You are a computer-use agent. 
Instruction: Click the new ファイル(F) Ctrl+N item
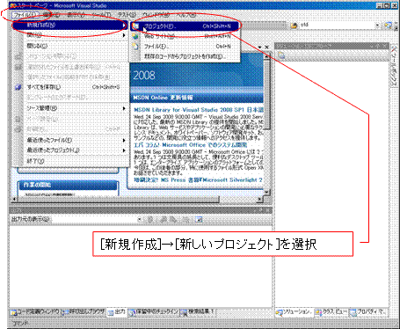pos(185,47)
